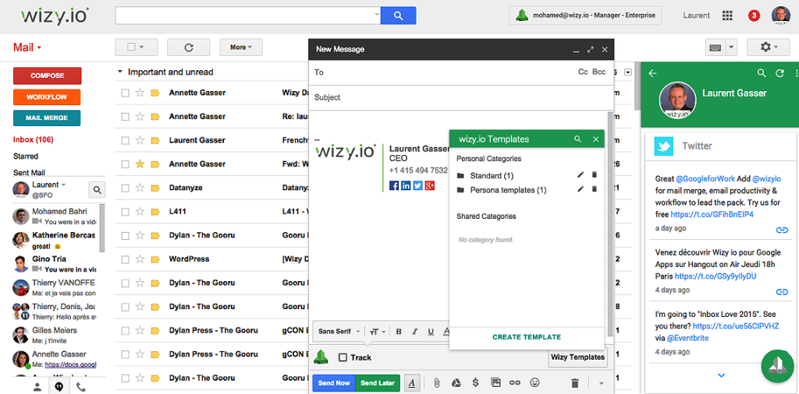799x394 pixels.
Task: Click the MAIL MERGE button
Action: click(x=48, y=118)
